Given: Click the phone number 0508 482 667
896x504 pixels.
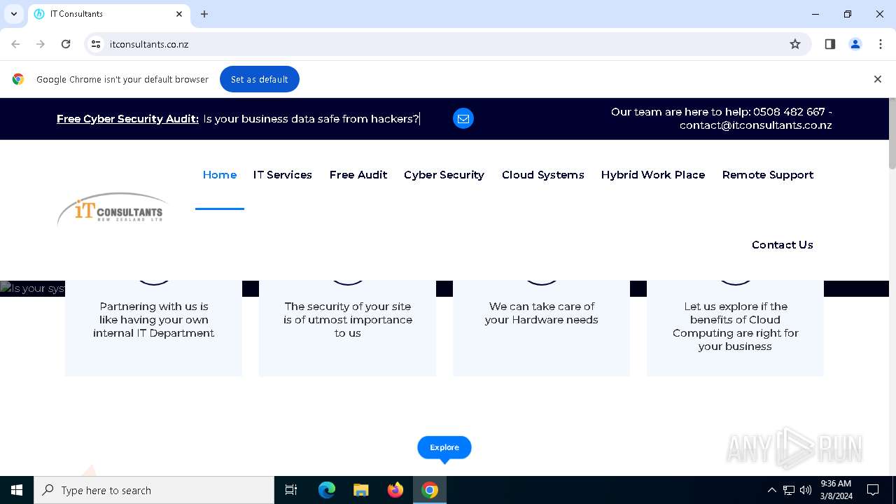Looking at the screenshot, I should click(789, 112).
